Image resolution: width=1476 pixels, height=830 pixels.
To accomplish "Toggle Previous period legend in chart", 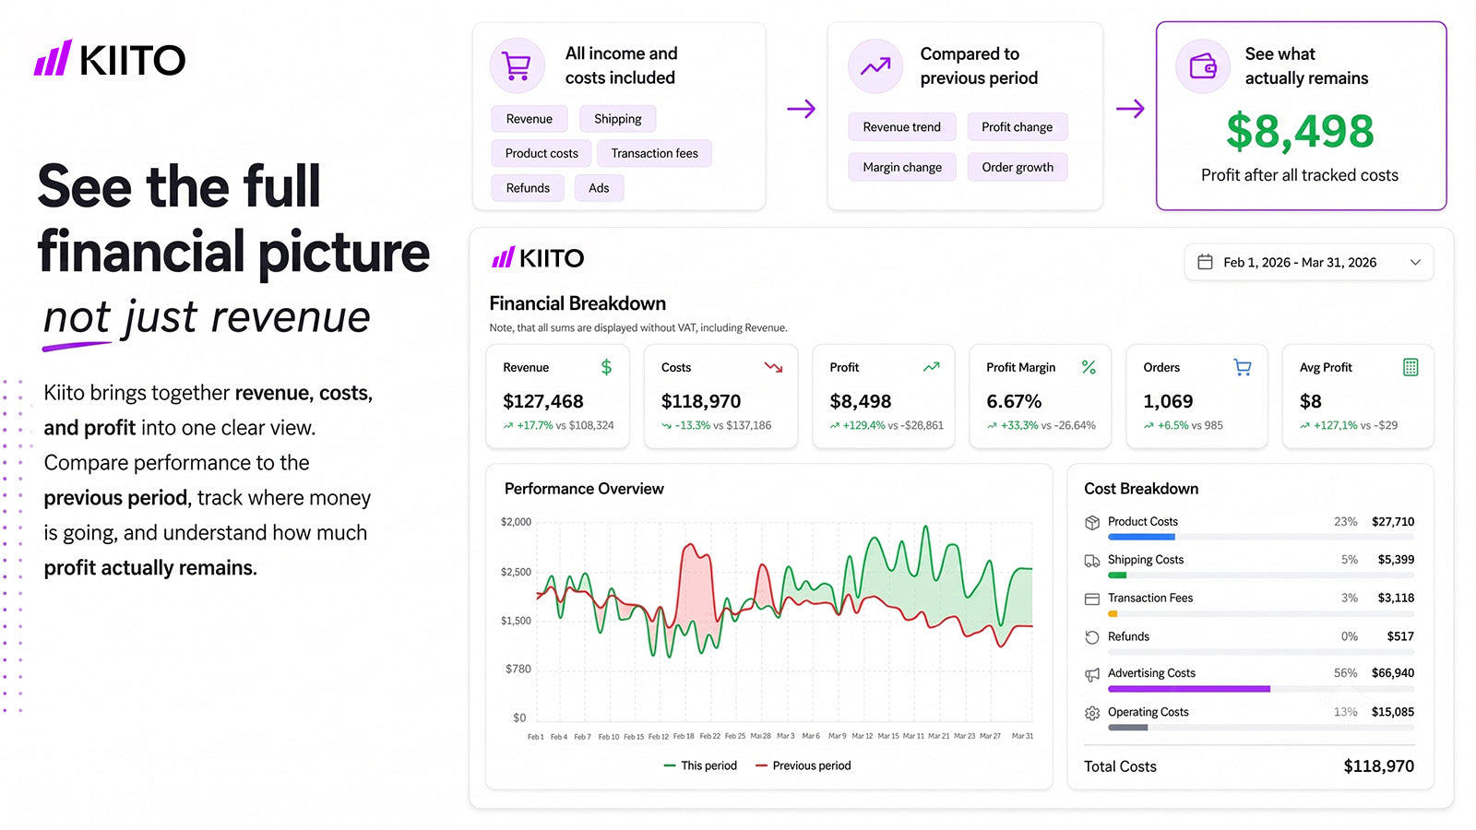I will (x=803, y=765).
